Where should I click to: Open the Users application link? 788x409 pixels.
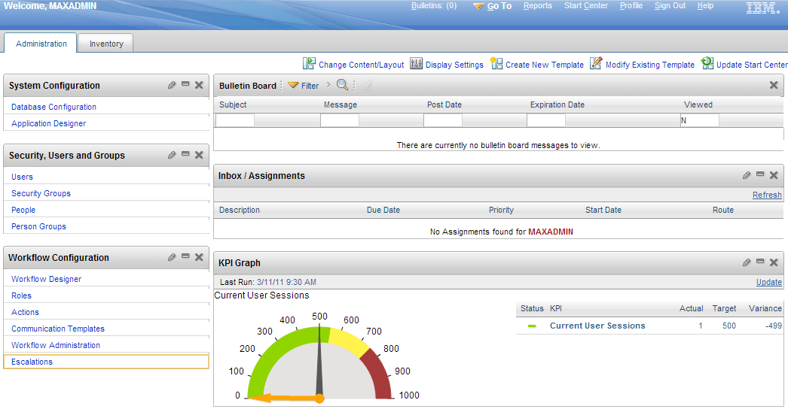click(22, 177)
